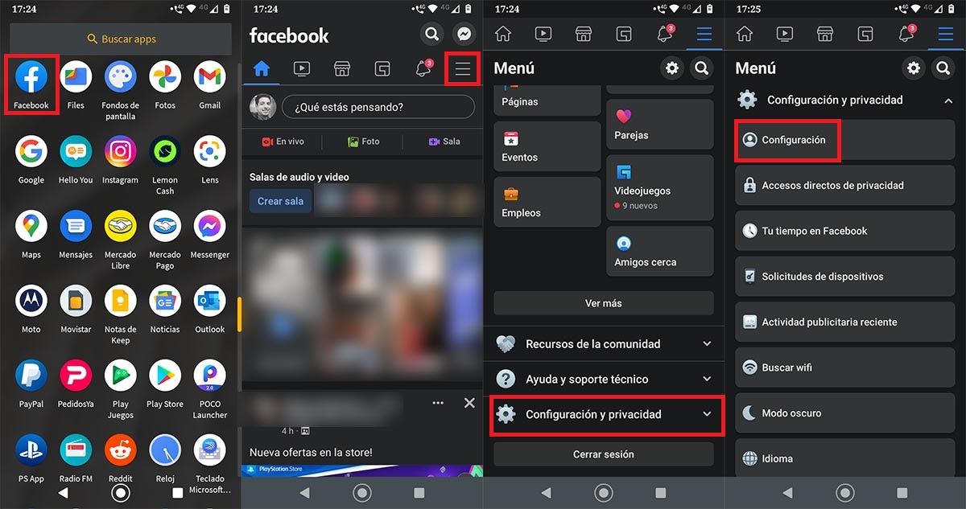Open the Movistar app

pos(76,301)
